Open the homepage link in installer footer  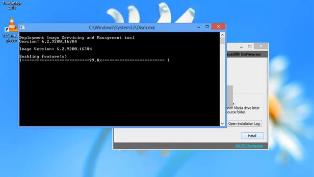click(249, 146)
